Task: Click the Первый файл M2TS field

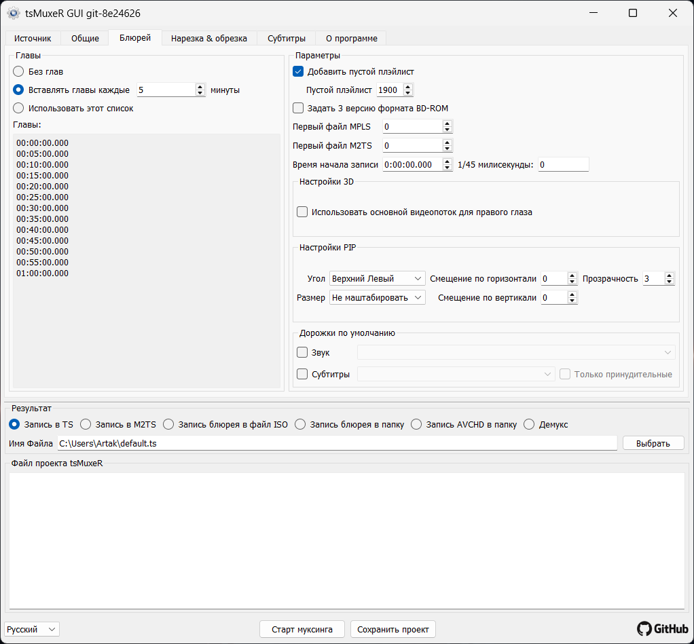Action: pos(412,145)
